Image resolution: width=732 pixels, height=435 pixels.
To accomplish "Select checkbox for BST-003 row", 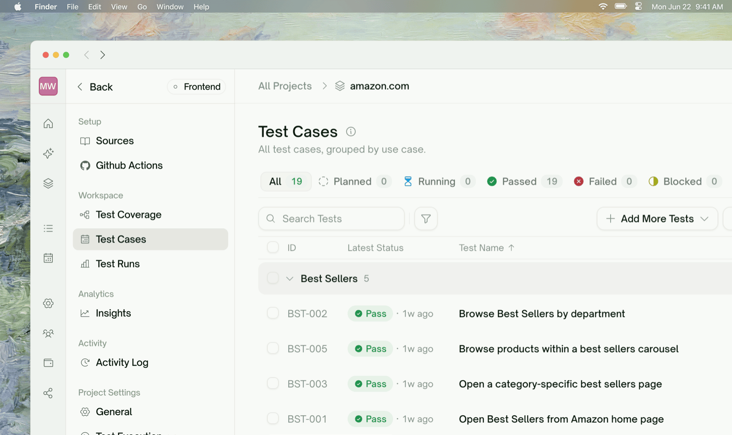I will pyautogui.click(x=273, y=383).
